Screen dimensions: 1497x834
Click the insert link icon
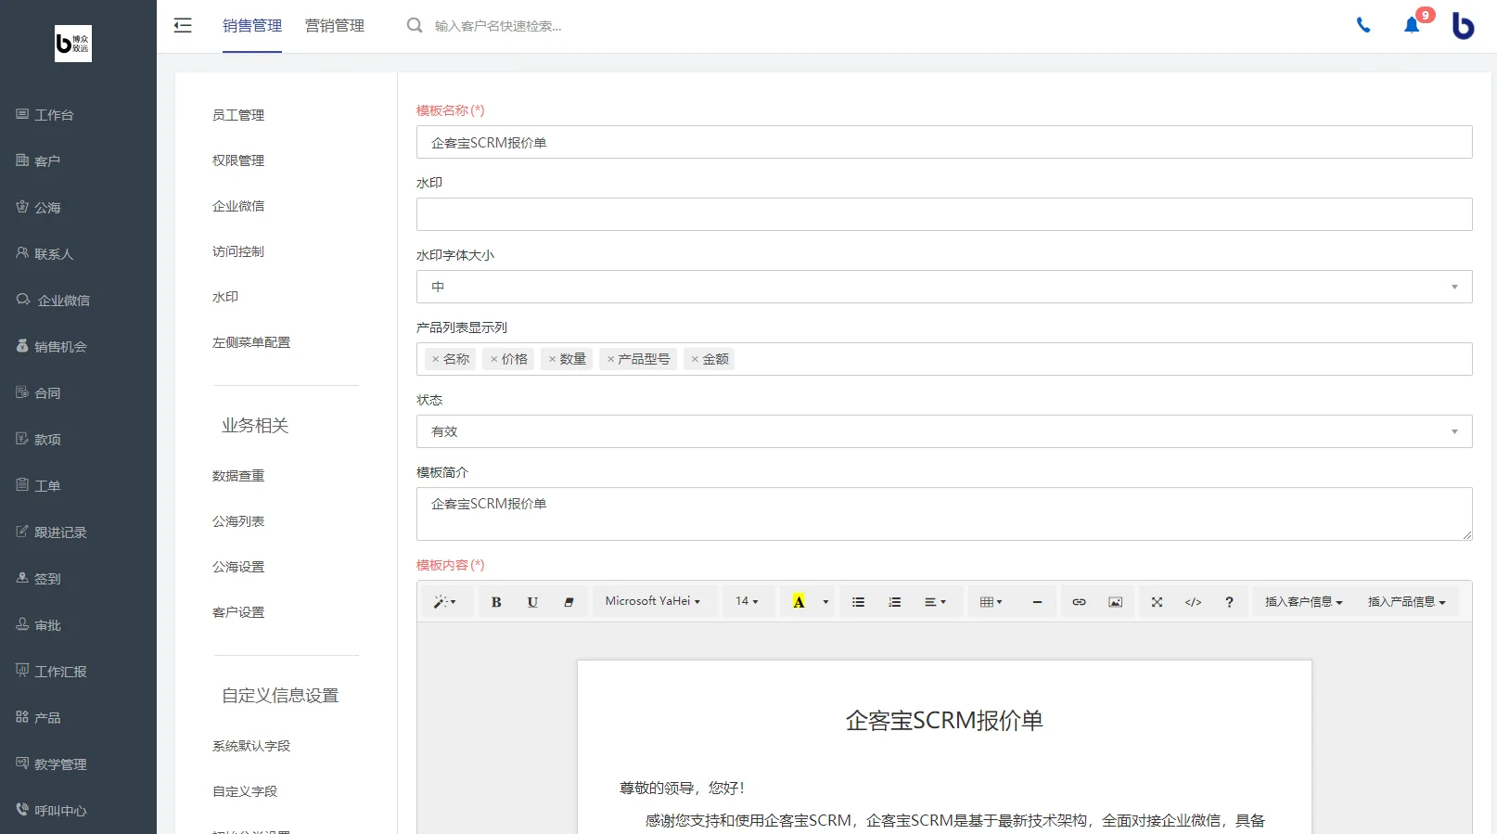click(x=1079, y=602)
